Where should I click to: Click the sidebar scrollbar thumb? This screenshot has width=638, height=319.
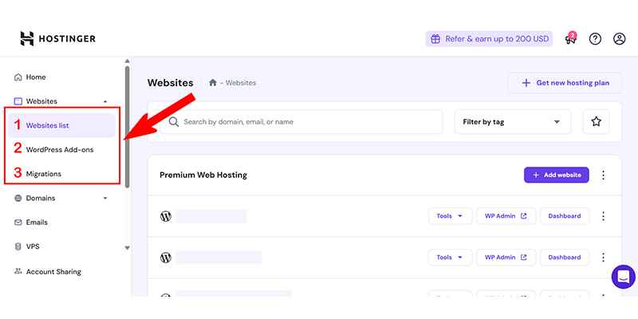[128, 127]
